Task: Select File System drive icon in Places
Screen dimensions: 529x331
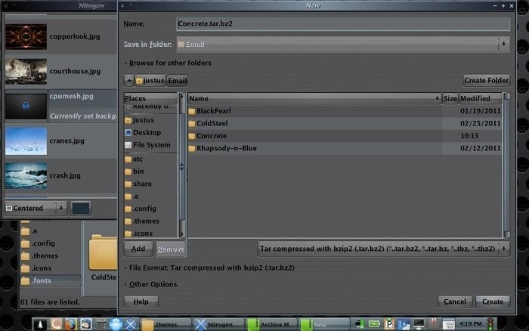Action: (128, 145)
